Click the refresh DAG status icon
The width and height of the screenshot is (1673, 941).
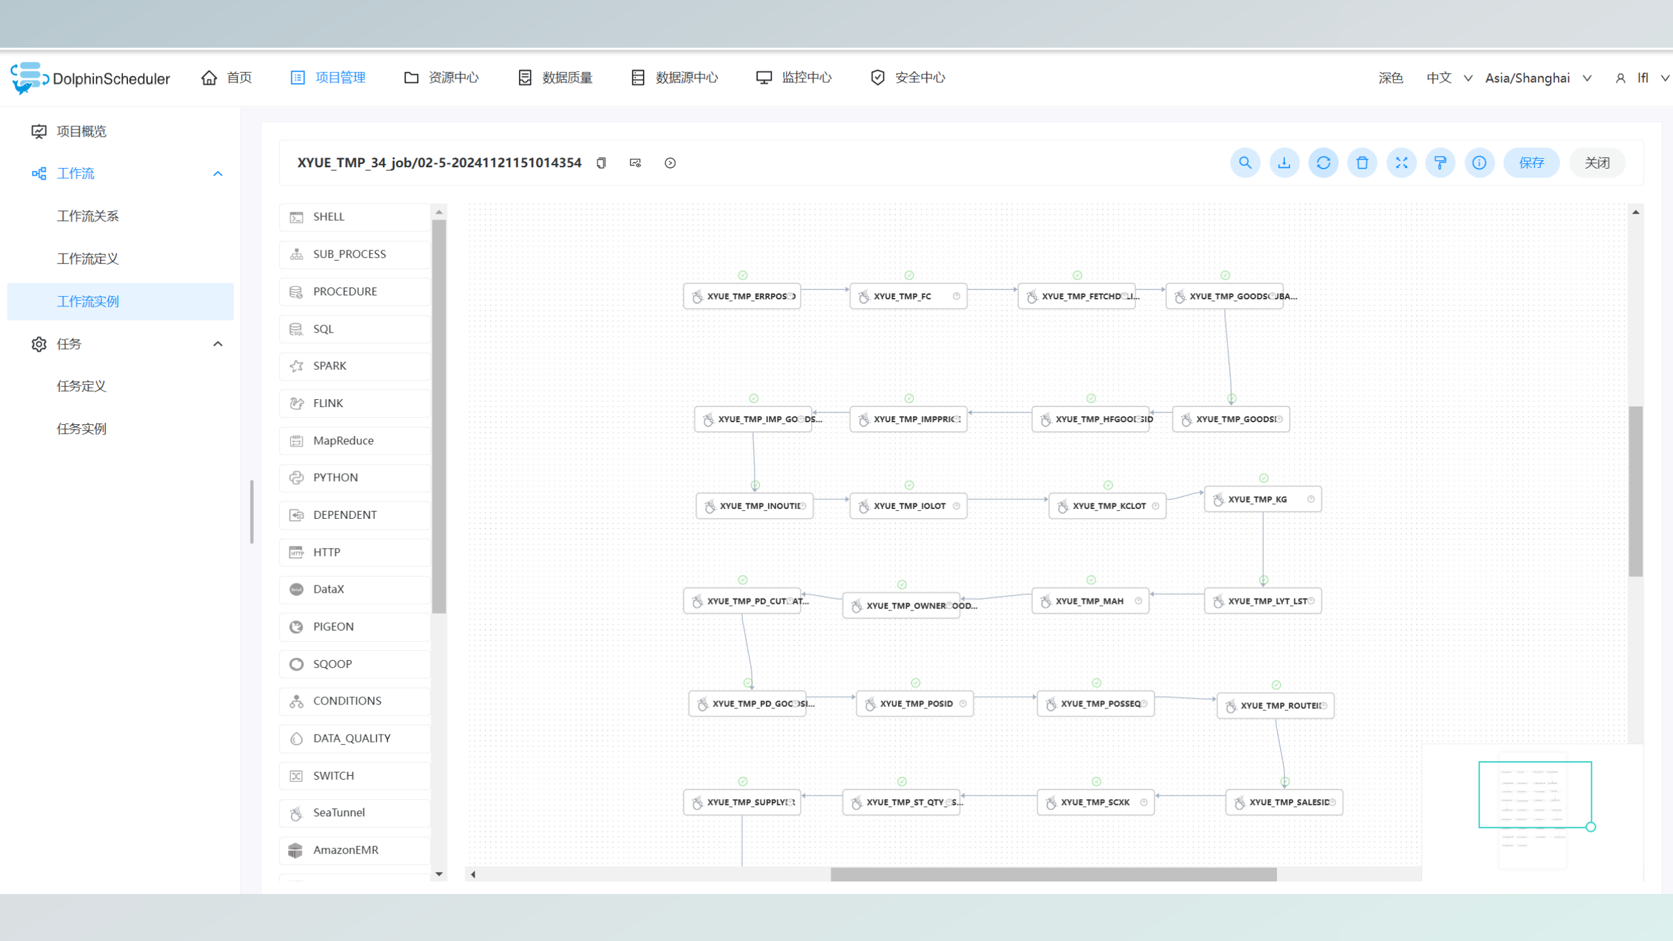[x=1323, y=163]
